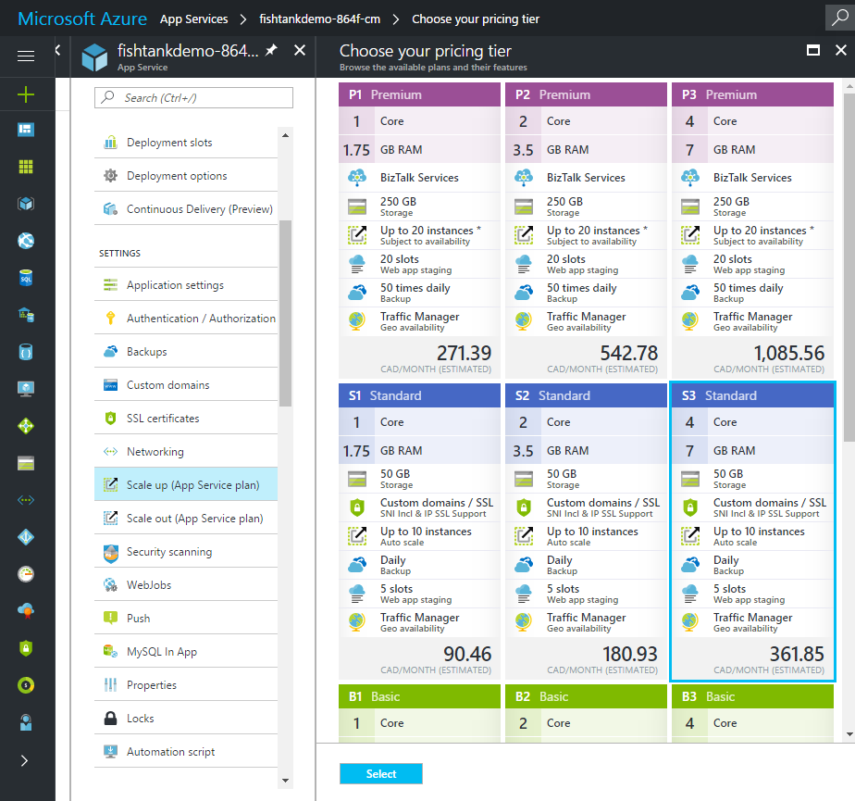
Task: Click the pricing tier list scroll-down arrow
Action: tap(849, 734)
